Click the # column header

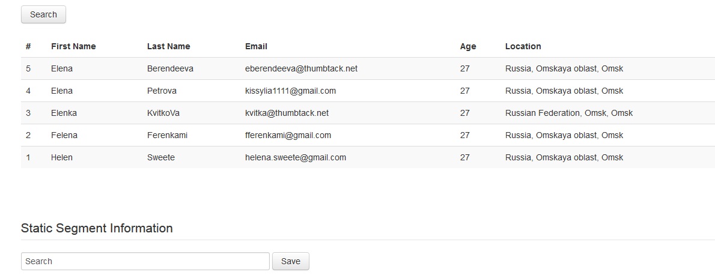pos(28,46)
